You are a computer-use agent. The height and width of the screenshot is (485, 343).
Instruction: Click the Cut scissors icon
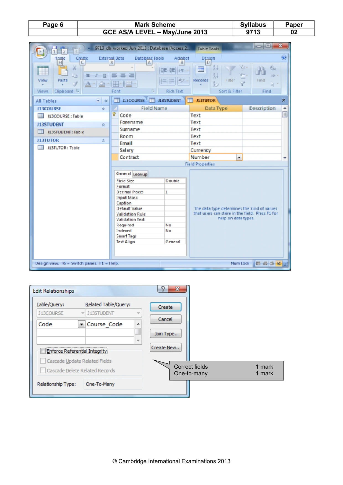(75, 68)
